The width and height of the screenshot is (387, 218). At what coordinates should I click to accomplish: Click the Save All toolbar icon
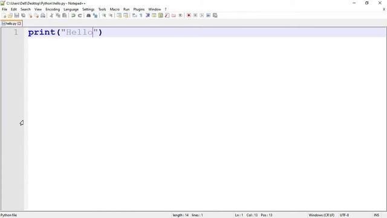(23, 15)
